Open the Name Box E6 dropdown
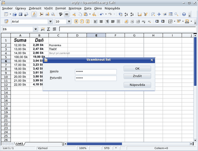The height and width of the screenshot is (151, 198). (36, 29)
